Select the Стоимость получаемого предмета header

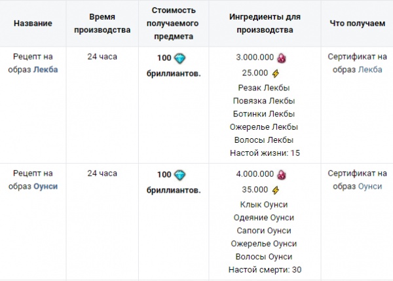click(x=176, y=24)
